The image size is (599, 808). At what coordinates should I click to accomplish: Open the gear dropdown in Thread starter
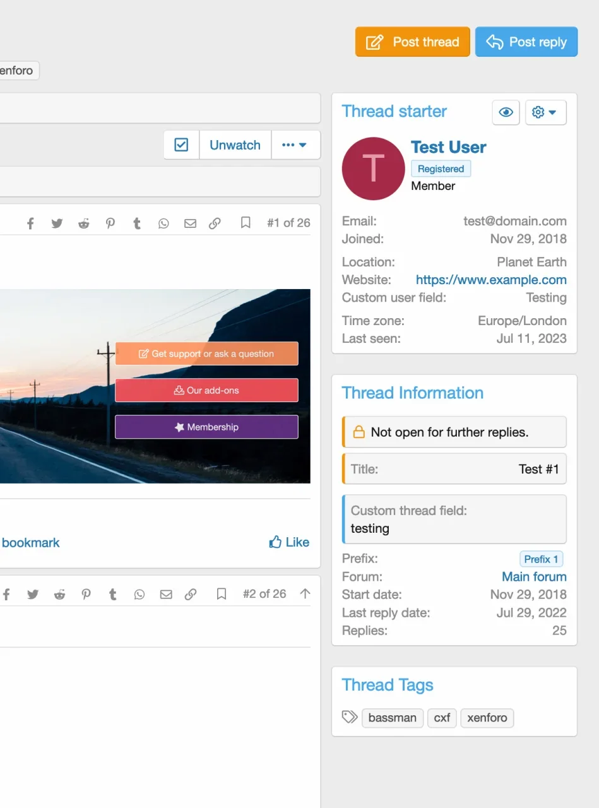[545, 112]
